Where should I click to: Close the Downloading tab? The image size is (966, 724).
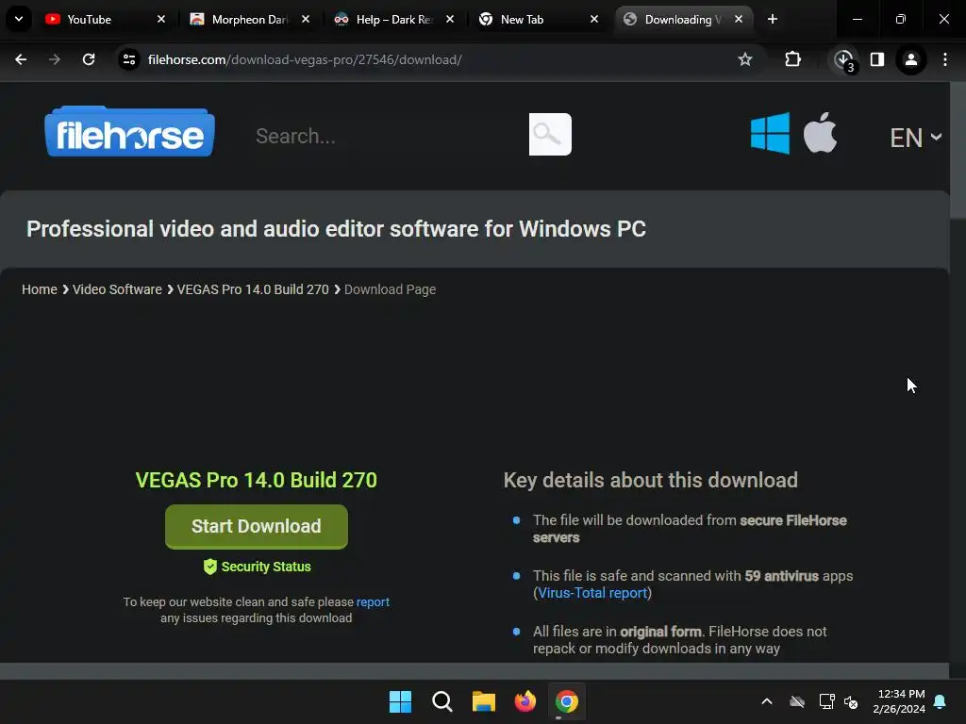(739, 20)
